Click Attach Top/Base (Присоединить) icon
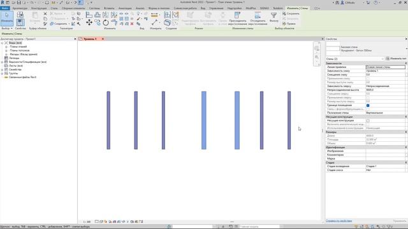The height and width of the screenshot is (229, 408). tap(237, 18)
